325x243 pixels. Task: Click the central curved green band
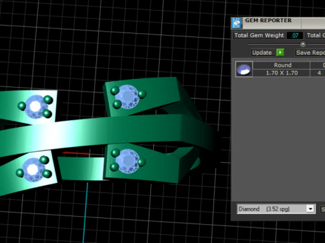108,133
